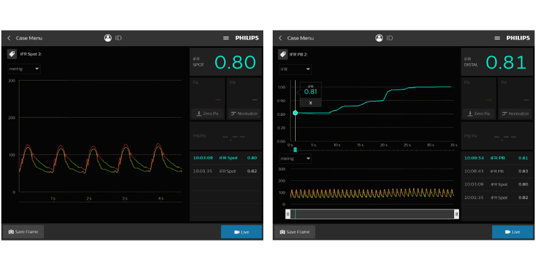Click Zero Pa button in right screen

[x=478, y=114]
